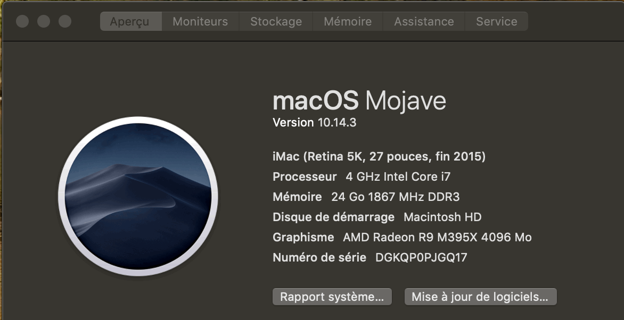The image size is (624, 320).
Task: Close the About This Mac window
Action: pyautogui.click(x=22, y=21)
